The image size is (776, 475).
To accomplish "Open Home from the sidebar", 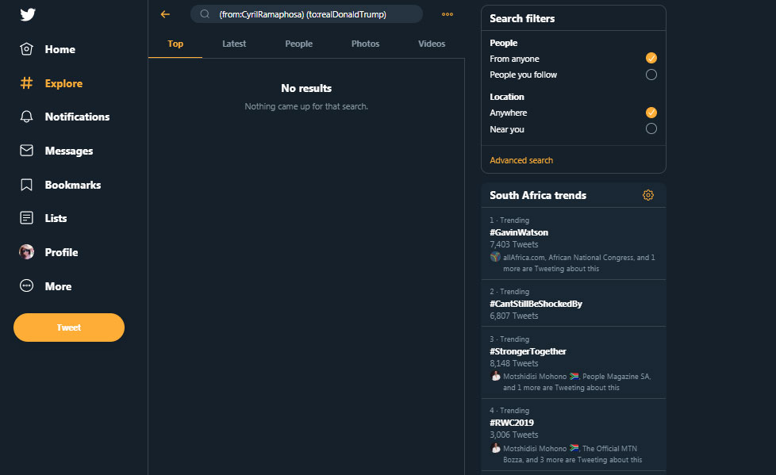I will [x=48, y=49].
